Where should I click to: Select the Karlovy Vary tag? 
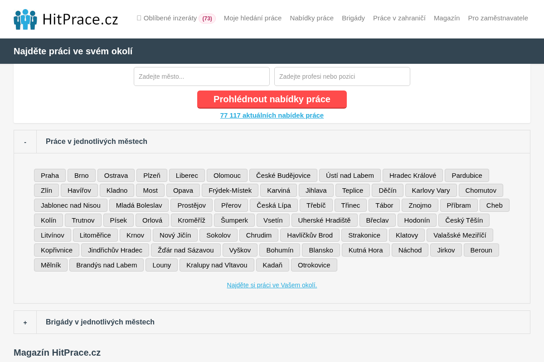coord(431,191)
